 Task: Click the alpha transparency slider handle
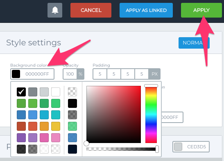(x=157, y=149)
